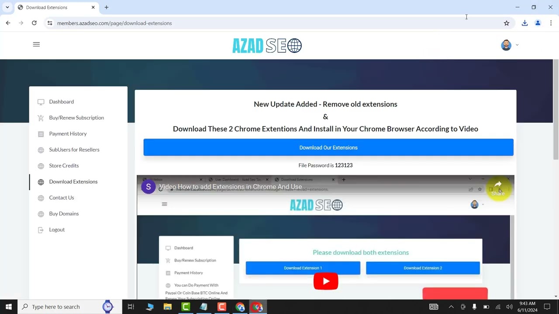The height and width of the screenshot is (314, 559).
Task: Open the green Camtasia taskbar icon
Action: pos(186,307)
